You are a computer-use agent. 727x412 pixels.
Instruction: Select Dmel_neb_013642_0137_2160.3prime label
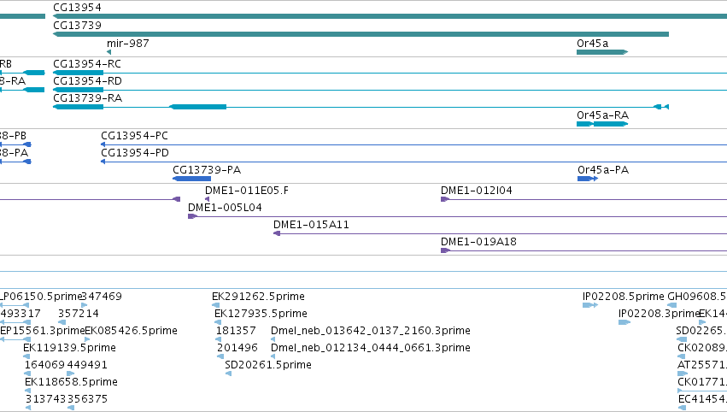(x=371, y=331)
